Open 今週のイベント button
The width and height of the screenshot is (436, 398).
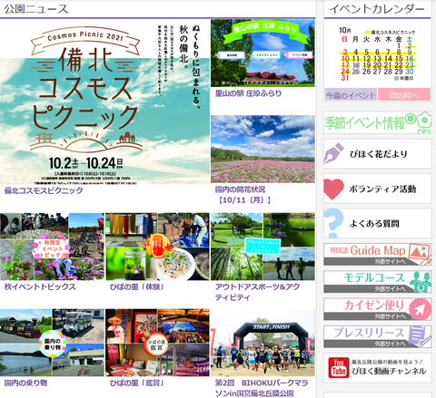351,94
